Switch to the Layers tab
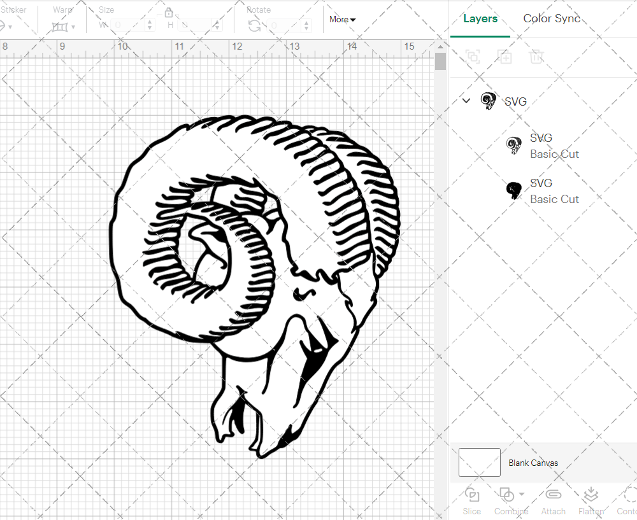Image resolution: width=637 pixels, height=520 pixels. (480, 18)
